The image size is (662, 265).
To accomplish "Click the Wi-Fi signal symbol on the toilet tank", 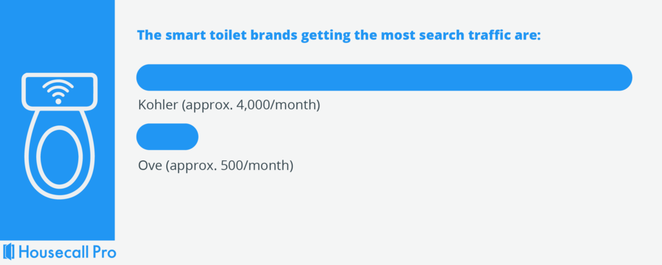I will [x=58, y=92].
